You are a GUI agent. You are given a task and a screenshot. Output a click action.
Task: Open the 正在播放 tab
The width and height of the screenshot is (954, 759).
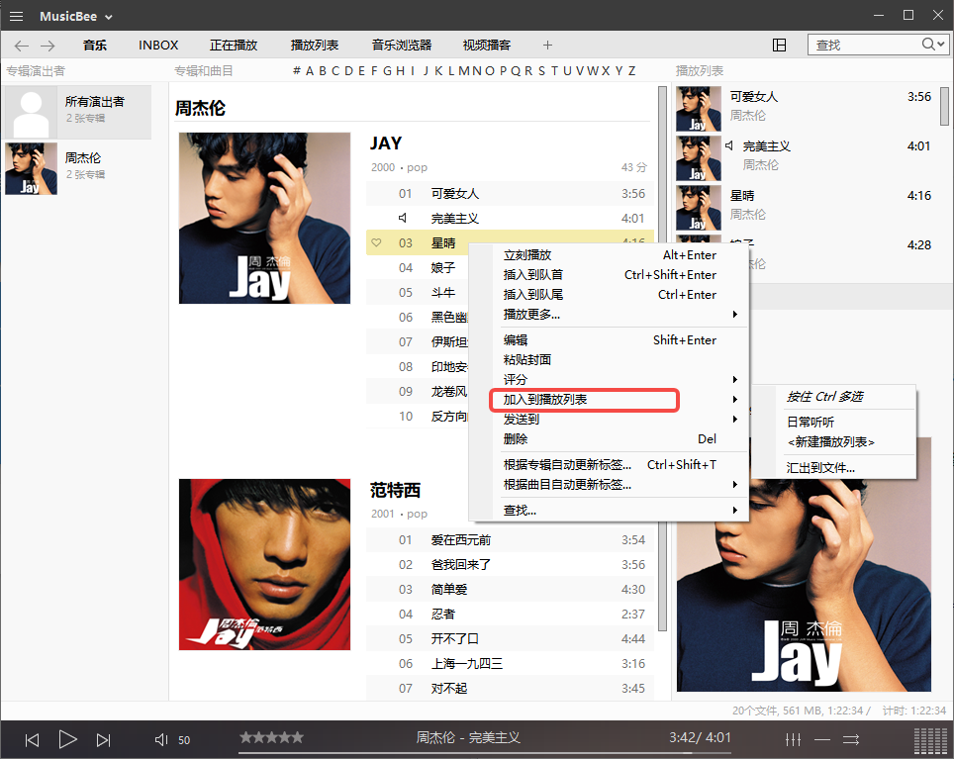point(234,45)
